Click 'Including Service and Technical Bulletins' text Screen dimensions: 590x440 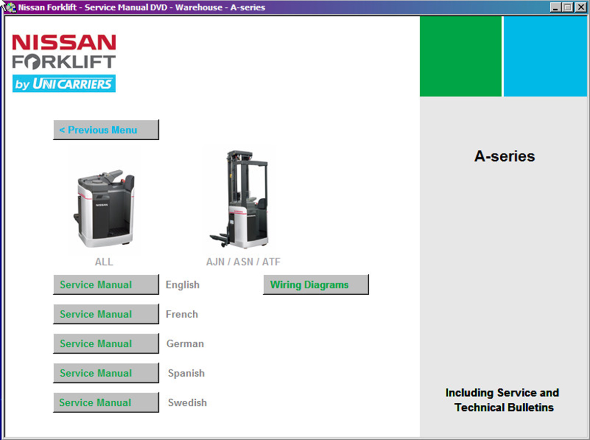coord(503,400)
